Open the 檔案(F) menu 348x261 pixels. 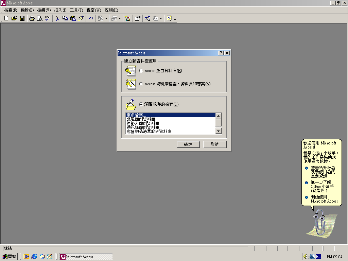click(x=11, y=10)
